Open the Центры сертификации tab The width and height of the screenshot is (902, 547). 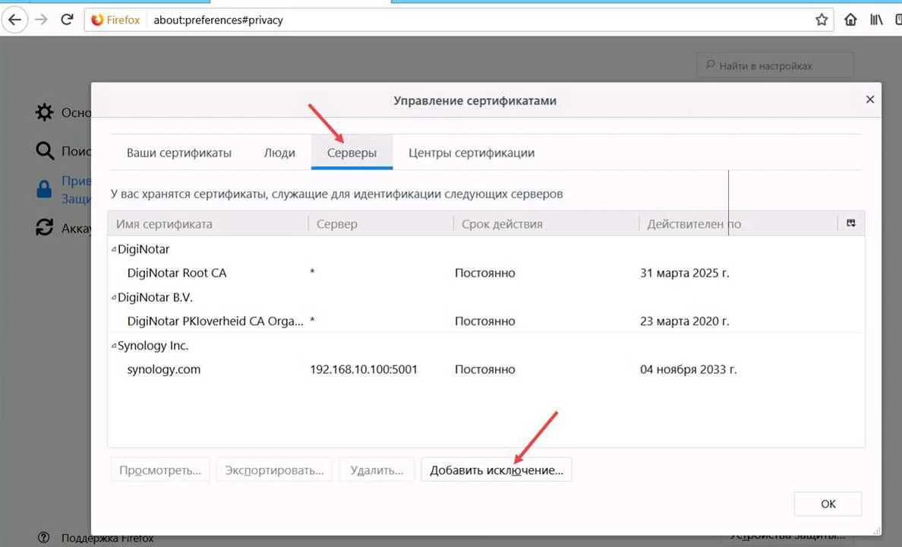point(471,153)
